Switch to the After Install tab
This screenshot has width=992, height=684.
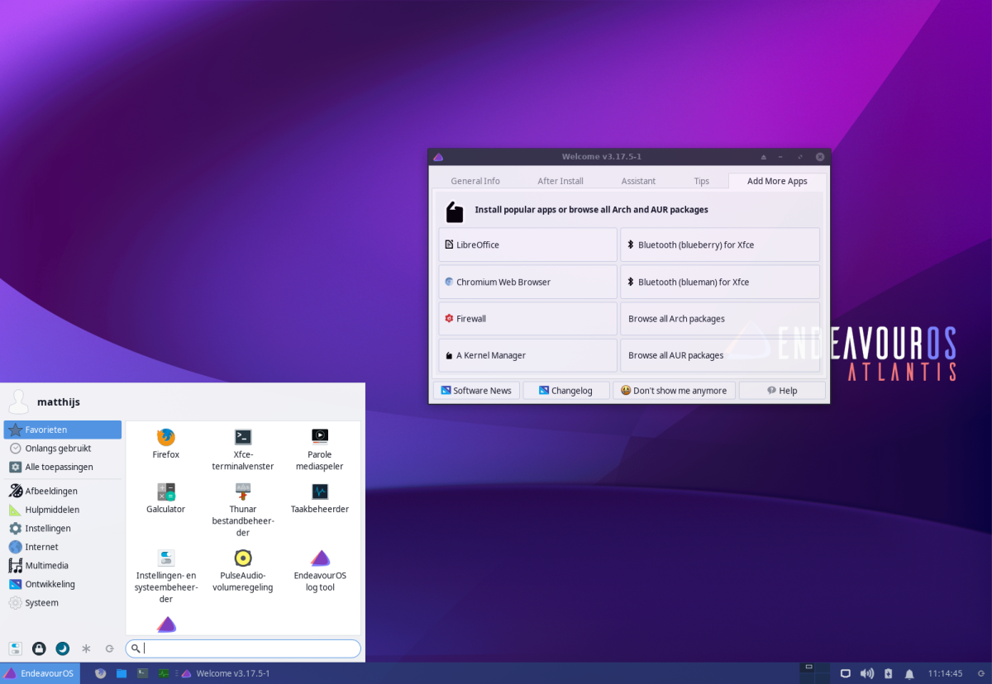click(x=560, y=181)
